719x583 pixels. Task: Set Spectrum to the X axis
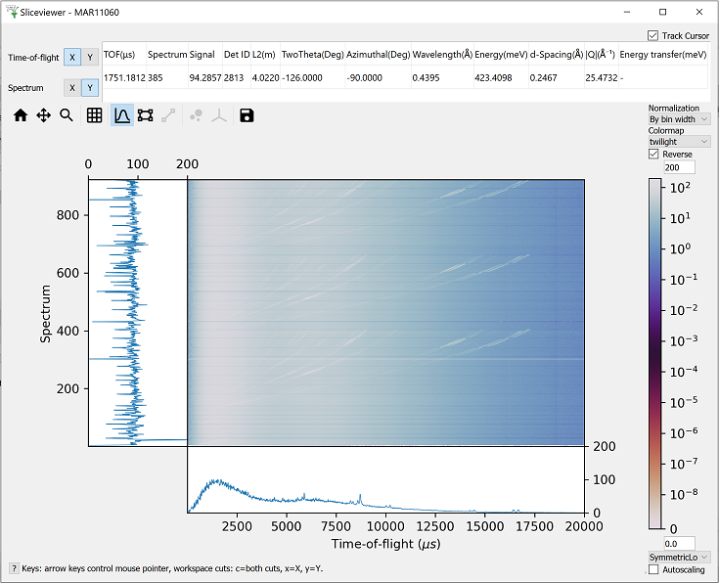[x=72, y=88]
